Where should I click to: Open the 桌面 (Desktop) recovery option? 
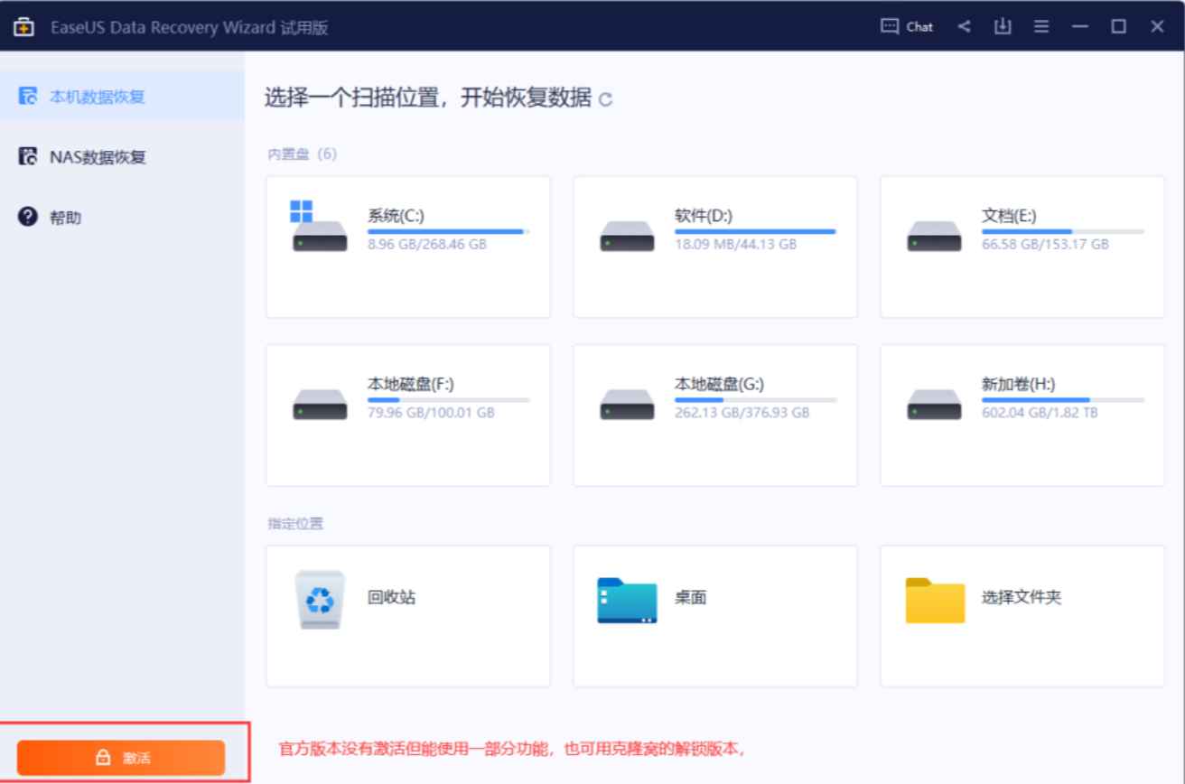pos(714,615)
